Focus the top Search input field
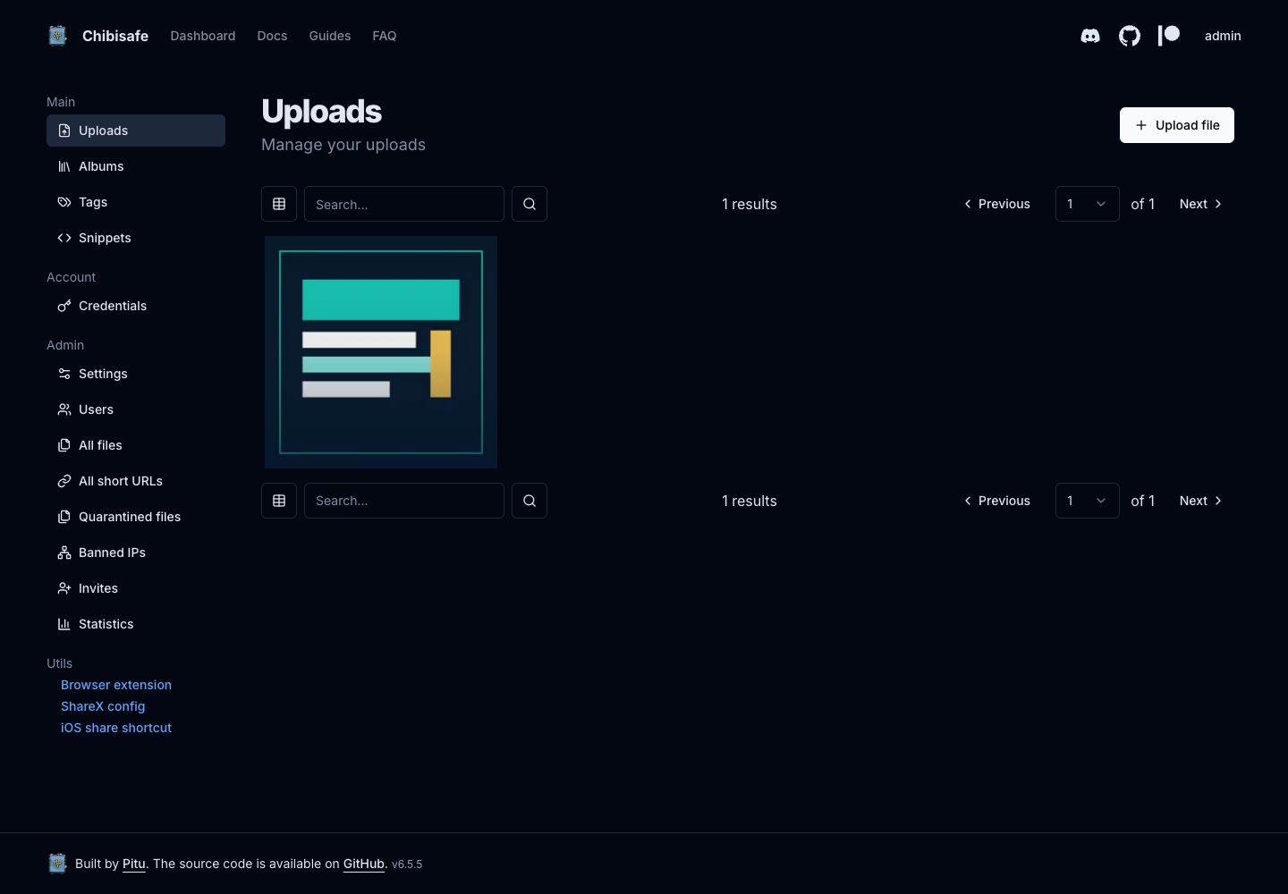Screen dimensions: 1288x894 [404, 204]
